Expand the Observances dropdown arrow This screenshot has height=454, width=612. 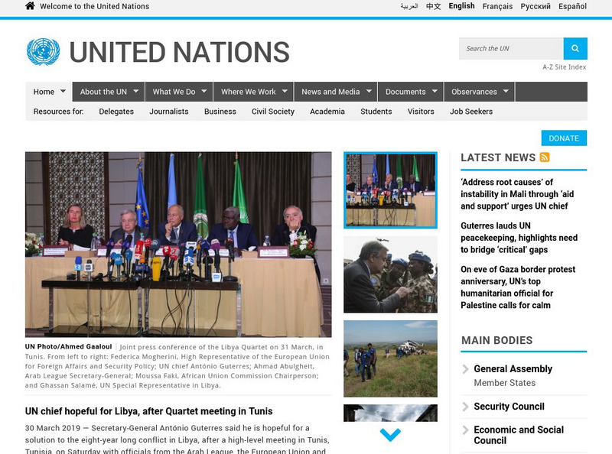tap(506, 91)
